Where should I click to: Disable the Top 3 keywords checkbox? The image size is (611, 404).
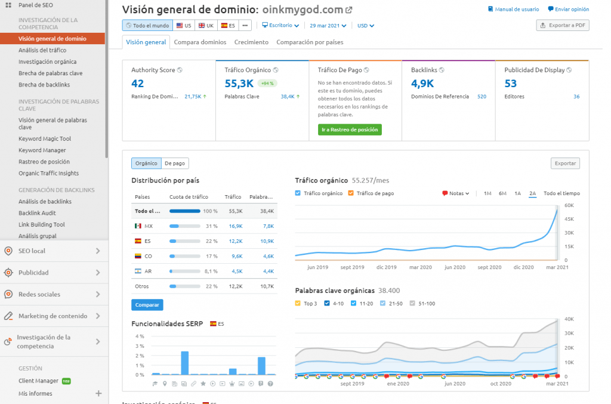297,303
